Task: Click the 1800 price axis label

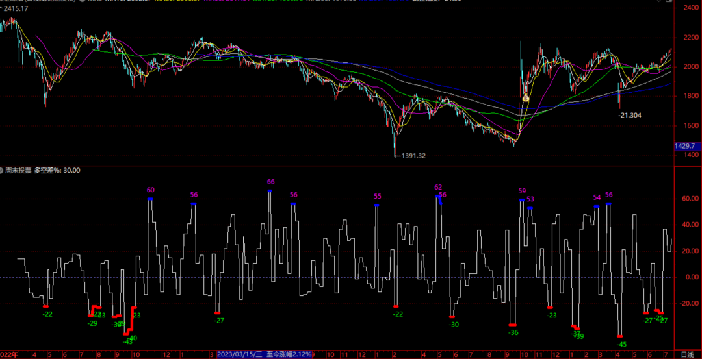Action: coord(690,96)
